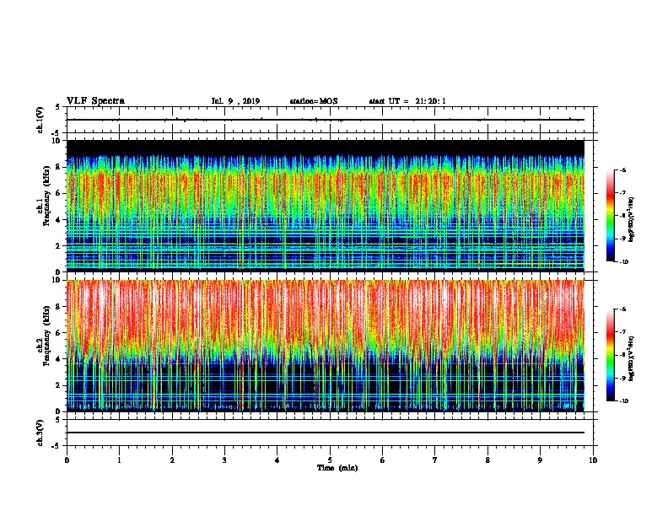Click the "VLF Spectra" plot title
The image size is (668, 516).
coord(95,101)
